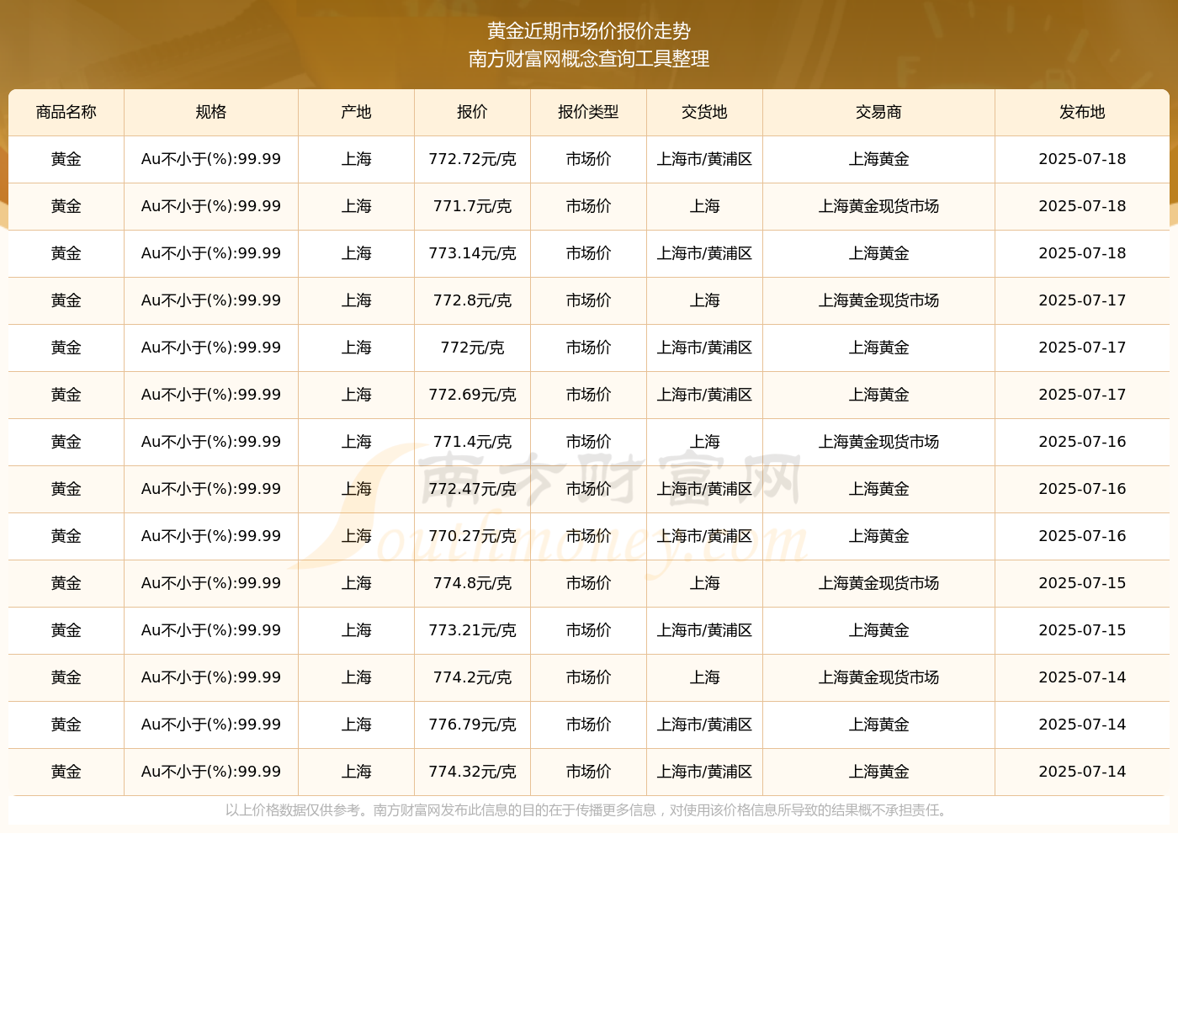Click the disclaimer text below the table
This screenshot has width=1178, height=1014.
[x=588, y=810]
